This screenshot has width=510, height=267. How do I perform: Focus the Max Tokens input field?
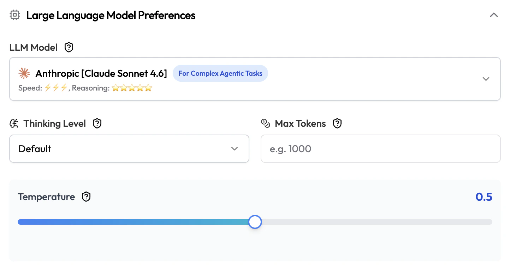tap(380, 149)
